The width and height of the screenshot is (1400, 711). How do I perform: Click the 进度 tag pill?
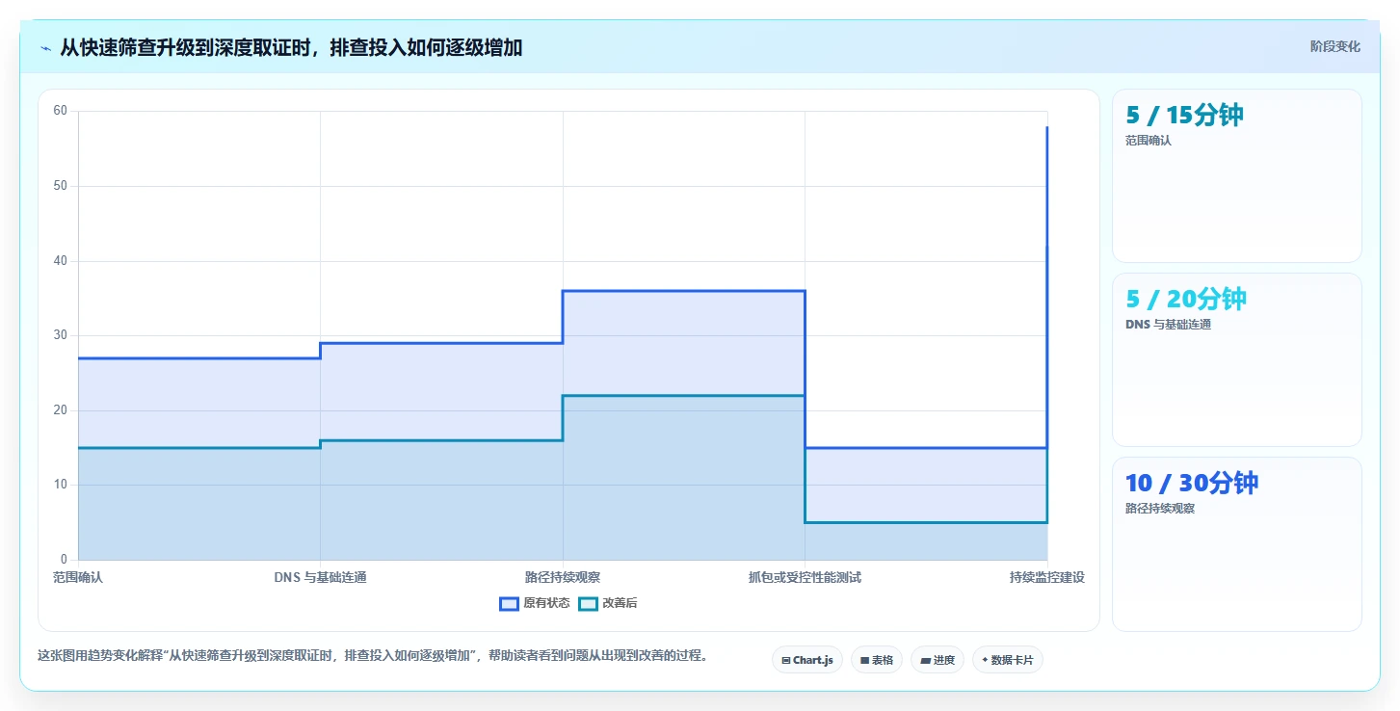pos(938,660)
